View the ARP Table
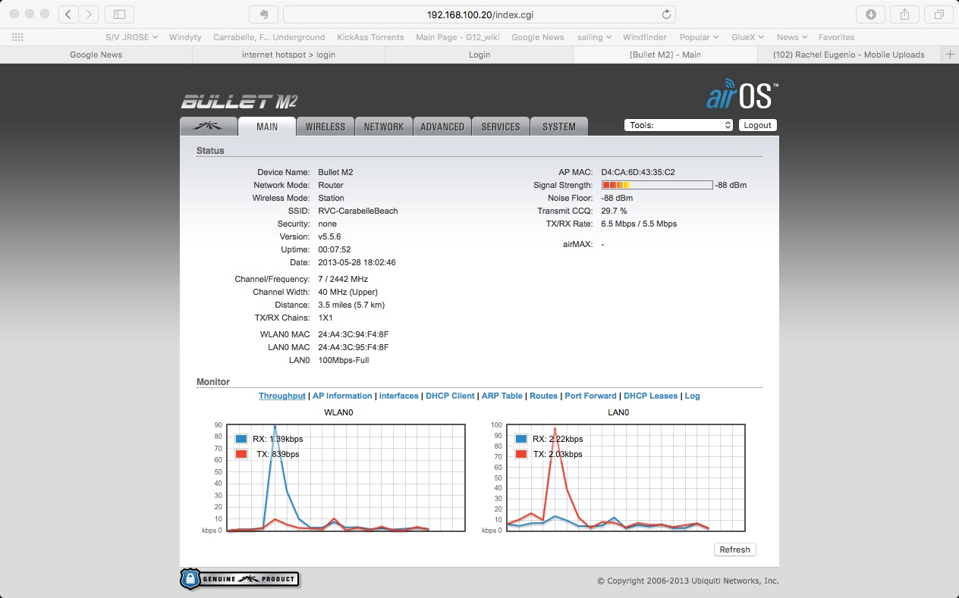This screenshot has width=959, height=598. [502, 396]
